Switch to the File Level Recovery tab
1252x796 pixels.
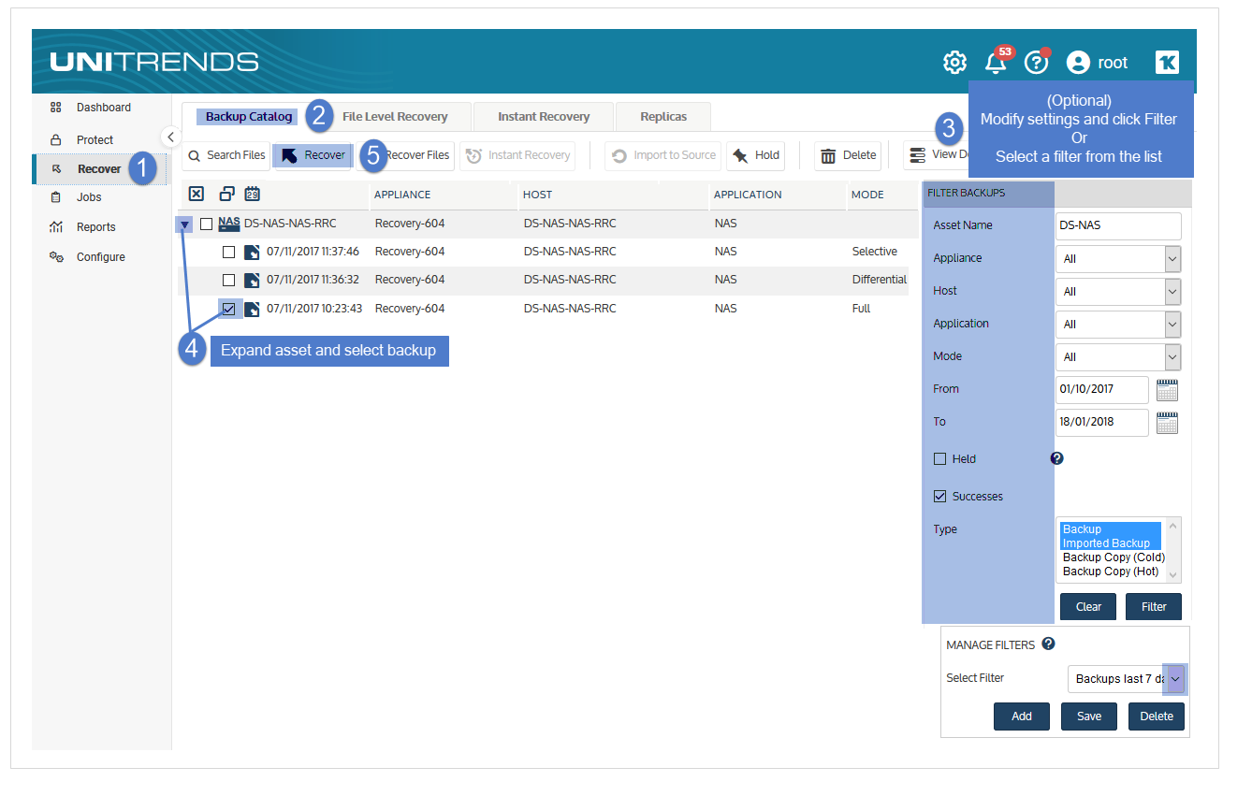point(395,117)
